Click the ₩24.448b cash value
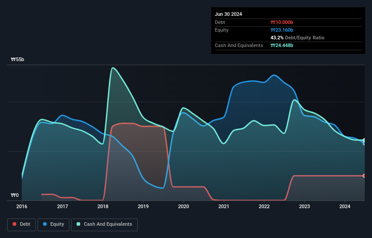This screenshot has height=238, width=372. [x=282, y=45]
